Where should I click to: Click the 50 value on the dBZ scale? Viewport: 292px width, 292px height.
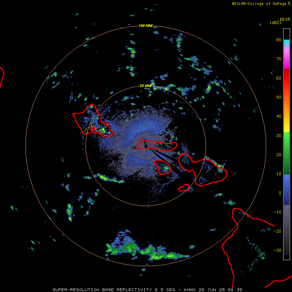coord(279,97)
